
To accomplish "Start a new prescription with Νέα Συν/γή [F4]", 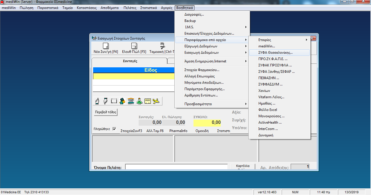I will pyautogui.click(x=106, y=48).
